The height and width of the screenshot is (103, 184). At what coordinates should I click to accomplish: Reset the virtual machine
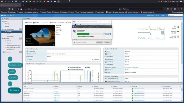[68, 23]
